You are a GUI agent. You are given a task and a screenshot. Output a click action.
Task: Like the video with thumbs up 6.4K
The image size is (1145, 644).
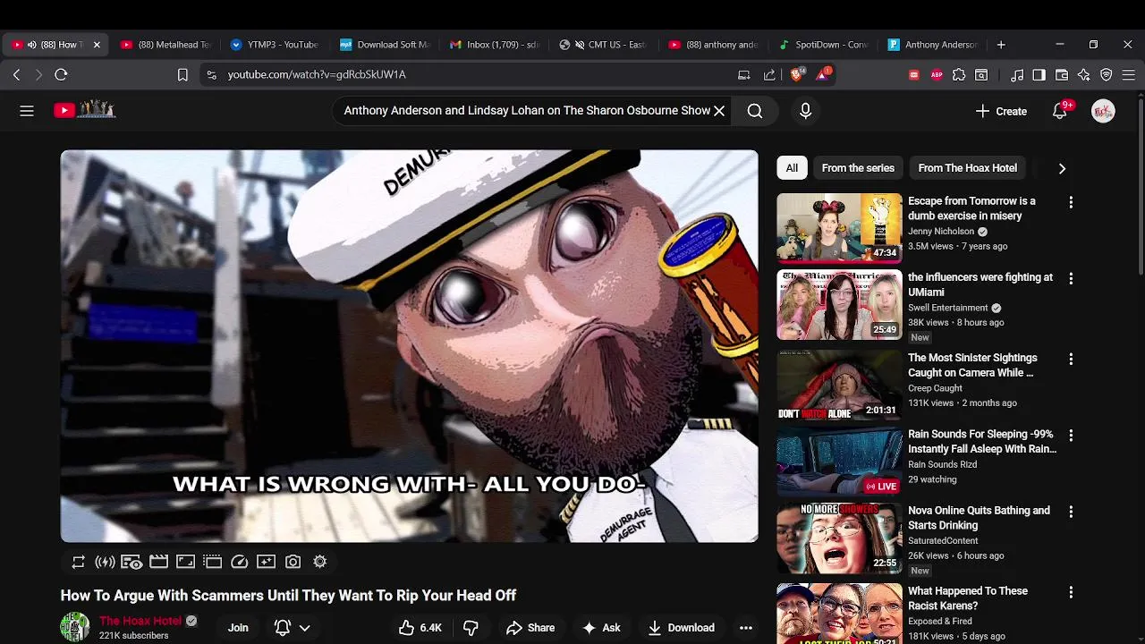click(x=420, y=628)
